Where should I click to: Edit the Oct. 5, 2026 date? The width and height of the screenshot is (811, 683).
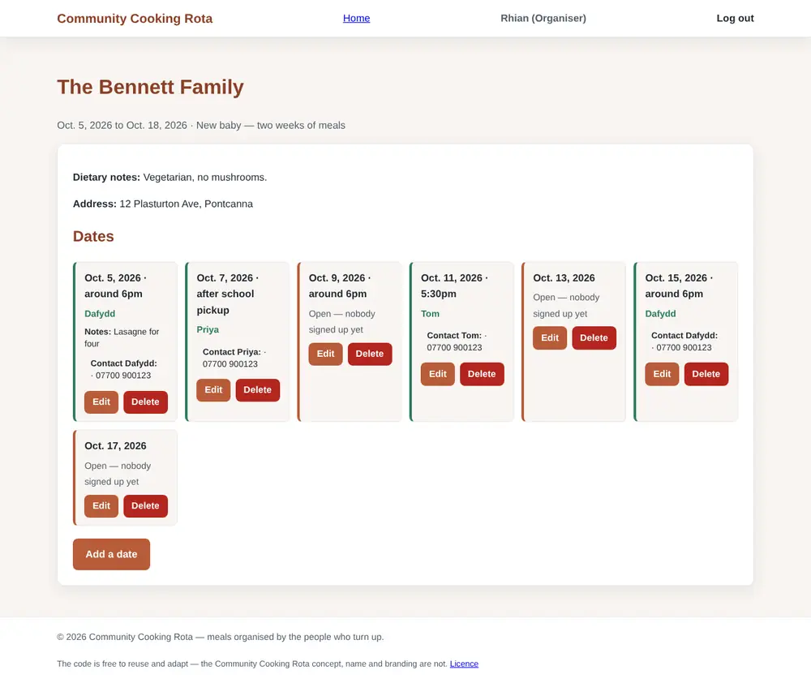101,402
